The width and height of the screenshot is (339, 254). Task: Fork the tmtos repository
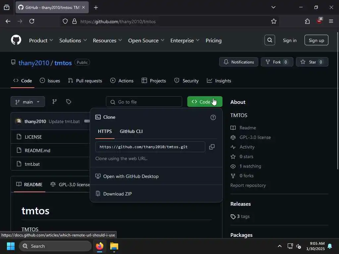(277, 62)
